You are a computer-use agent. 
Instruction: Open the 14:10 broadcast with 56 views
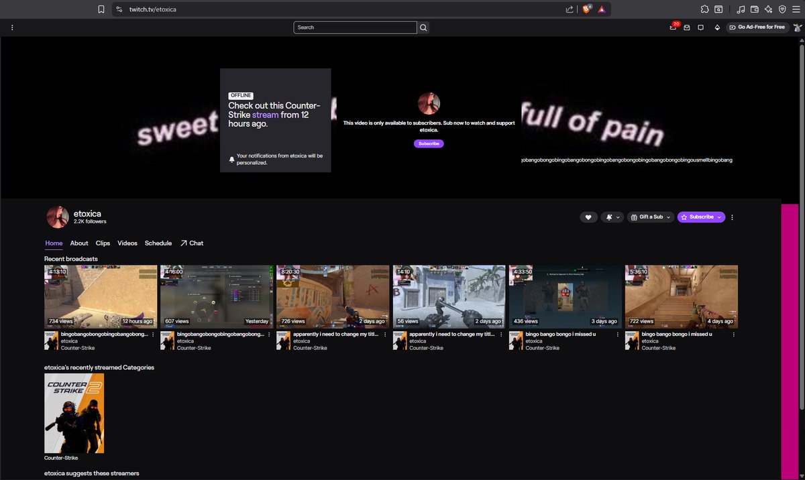tap(449, 296)
